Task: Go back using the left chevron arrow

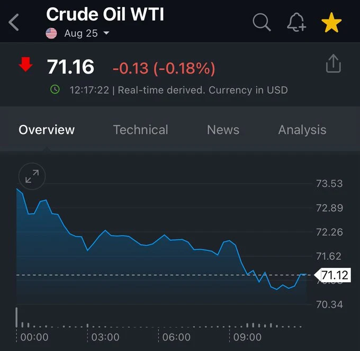Action: (14, 22)
